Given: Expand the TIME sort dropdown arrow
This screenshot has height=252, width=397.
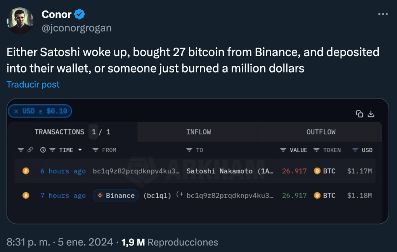Looking at the screenshot, I should pyautogui.click(x=80, y=150).
